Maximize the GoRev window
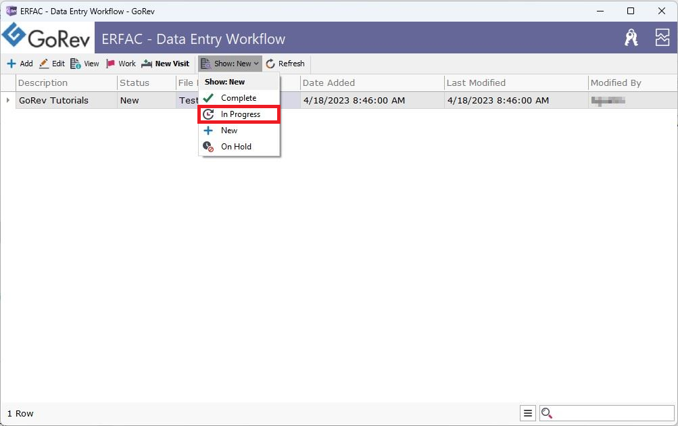Viewport: 678px width, 426px height. pyautogui.click(x=631, y=11)
